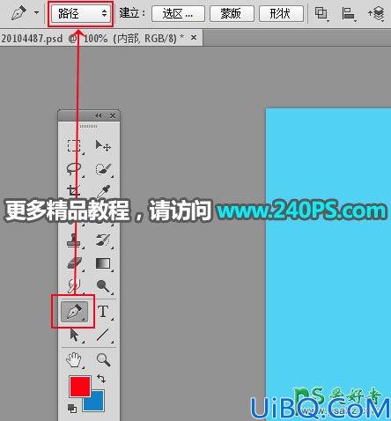The width and height of the screenshot is (391, 421).
Task: Open path arrangement icon
Action: (376, 14)
